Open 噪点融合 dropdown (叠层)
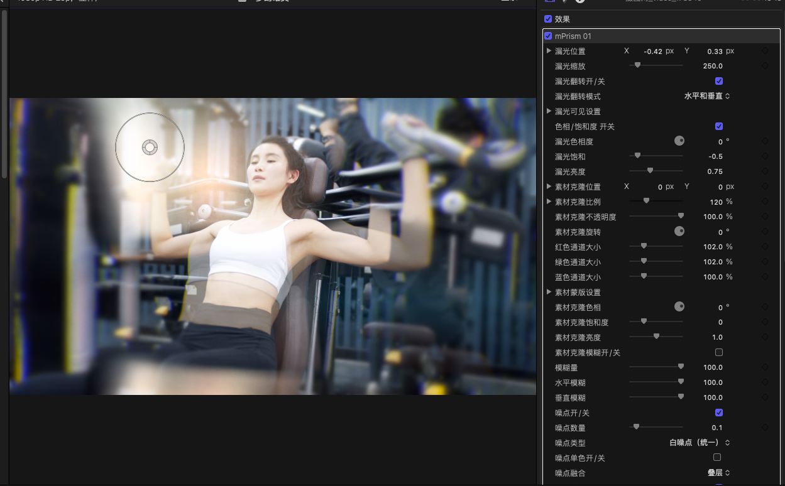The height and width of the screenshot is (486, 785). pos(719,473)
